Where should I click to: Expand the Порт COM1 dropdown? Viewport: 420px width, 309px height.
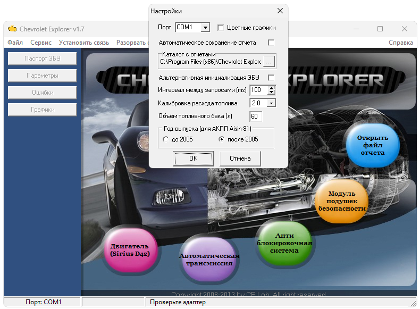206,28
